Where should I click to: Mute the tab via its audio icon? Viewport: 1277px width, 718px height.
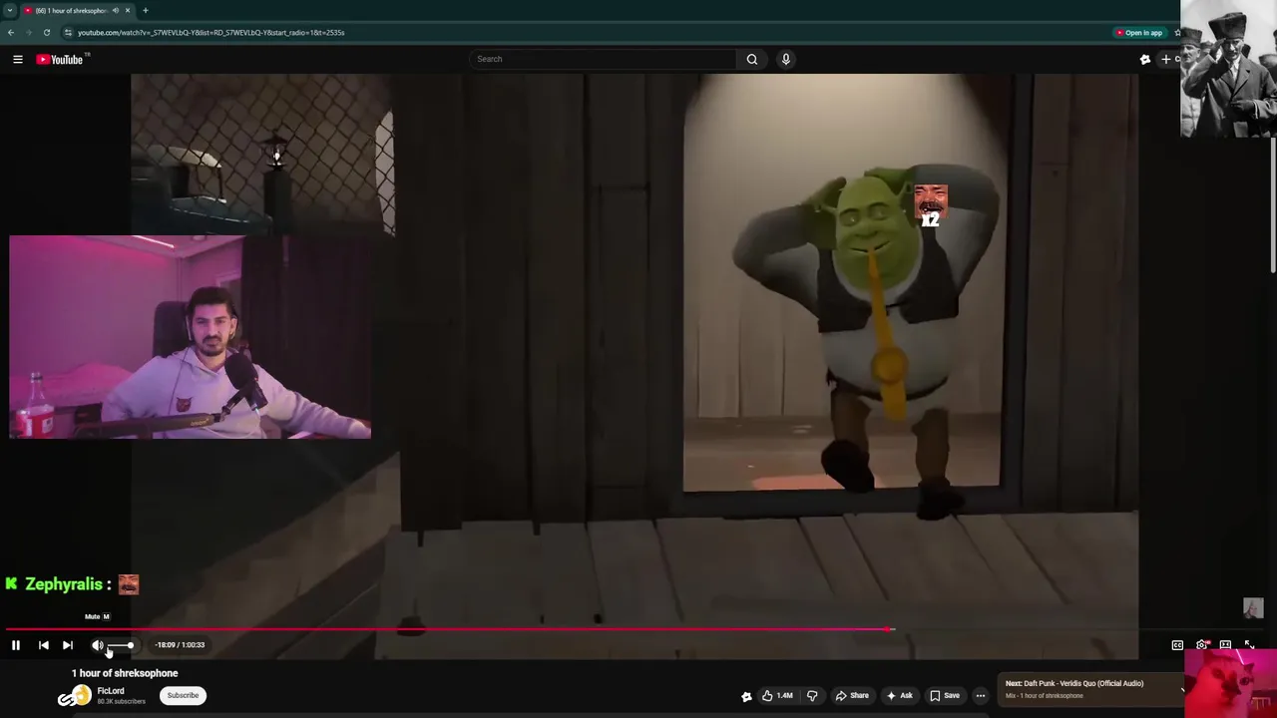[115, 10]
